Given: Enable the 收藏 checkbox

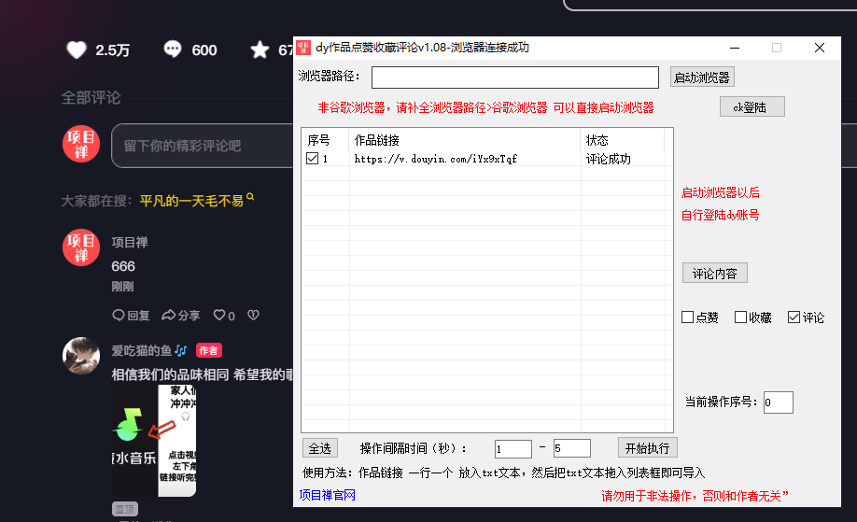Looking at the screenshot, I should [x=740, y=317].
